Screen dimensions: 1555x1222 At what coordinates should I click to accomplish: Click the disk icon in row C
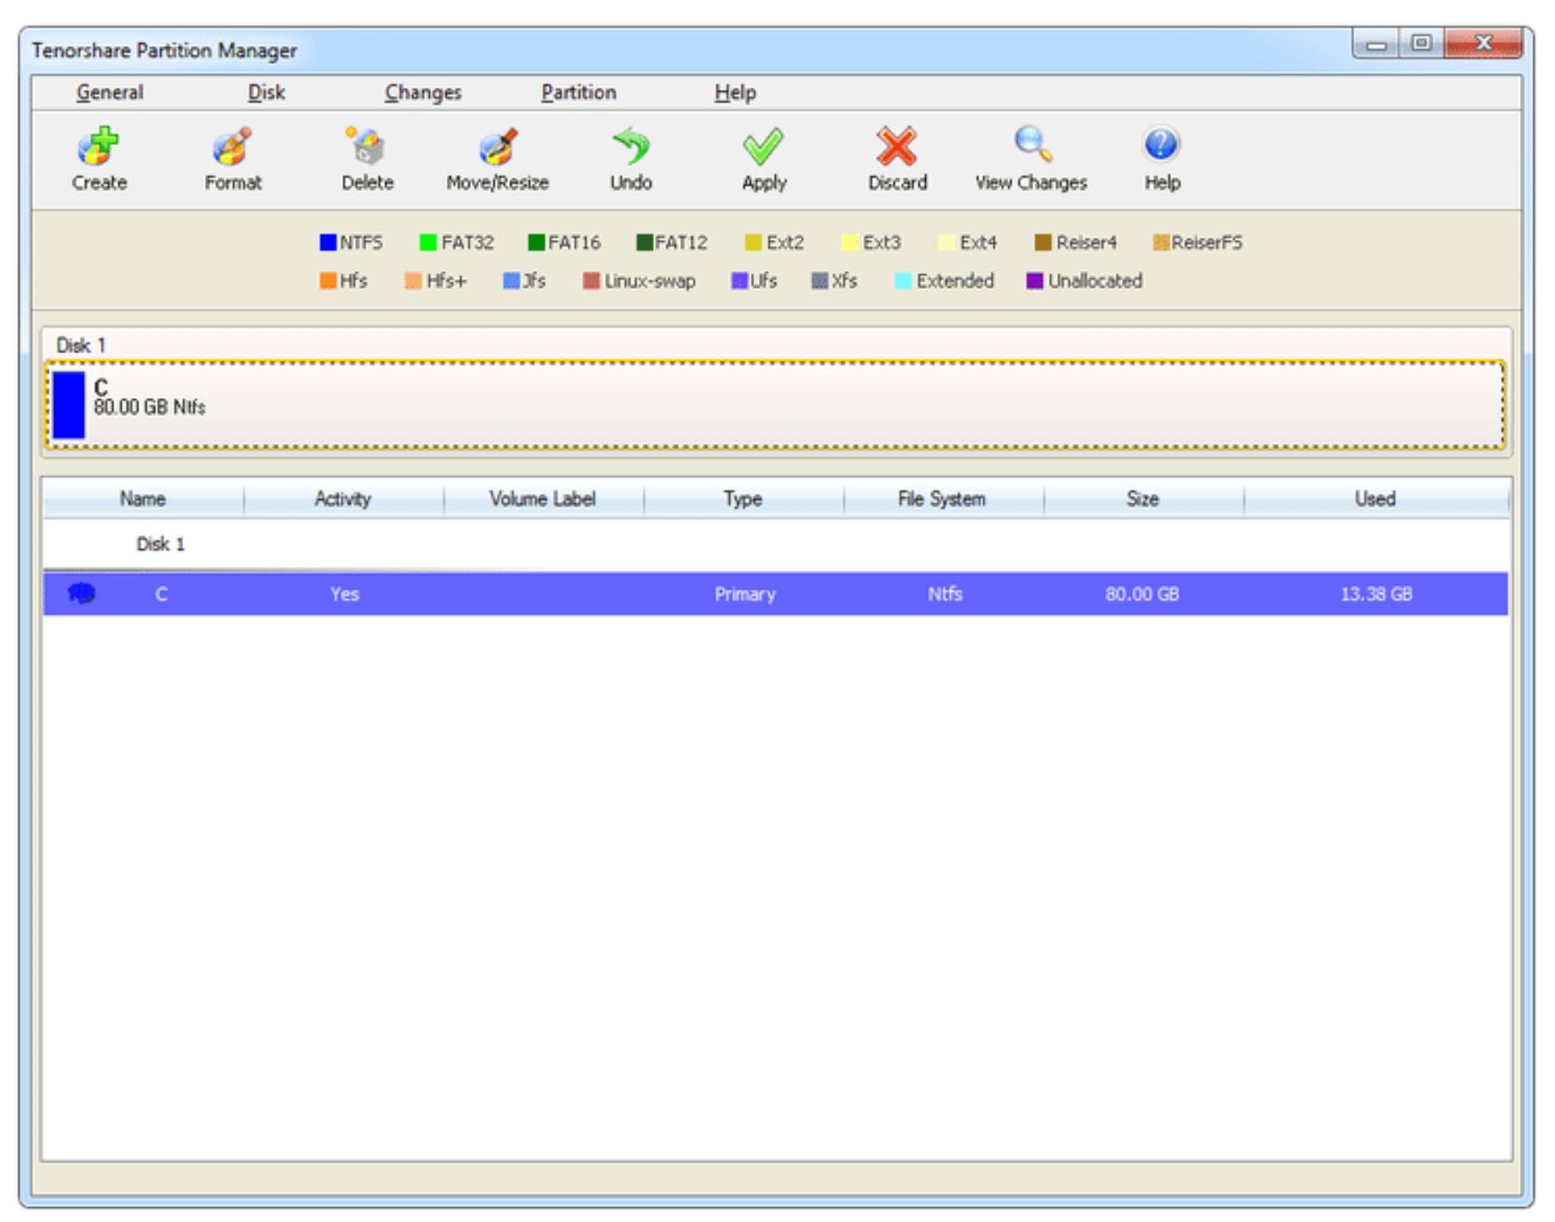click(82, 594)
